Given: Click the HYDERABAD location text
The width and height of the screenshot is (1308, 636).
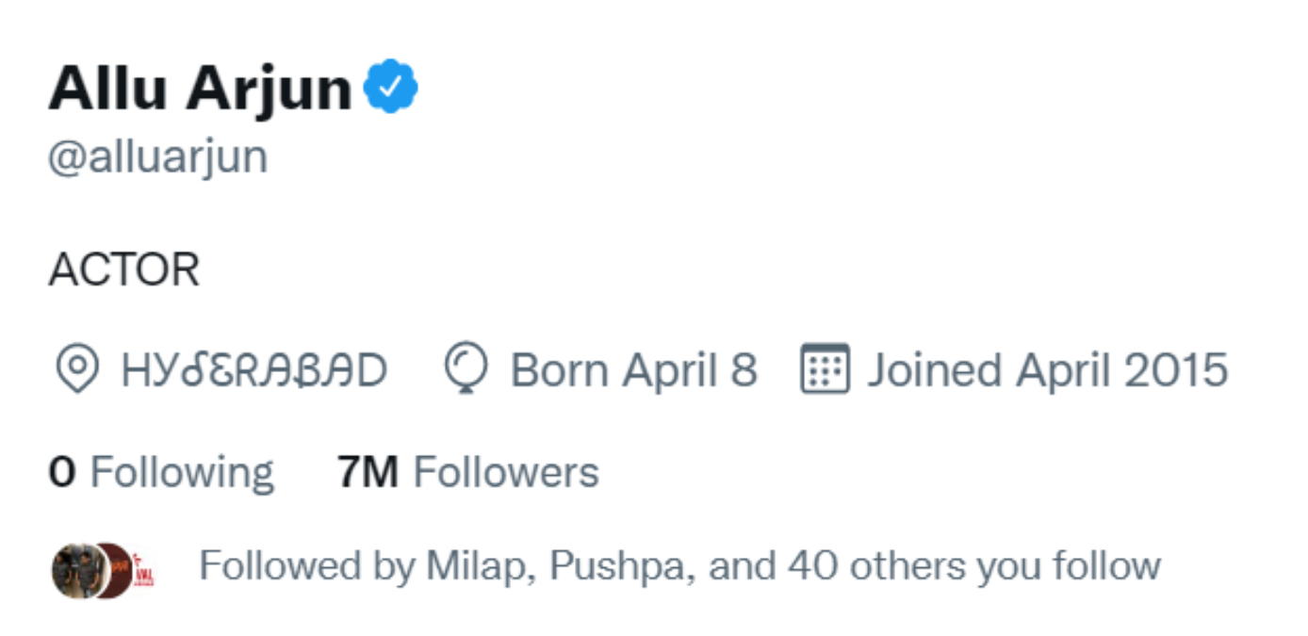Looking at the screenshot, I should 254,370.
